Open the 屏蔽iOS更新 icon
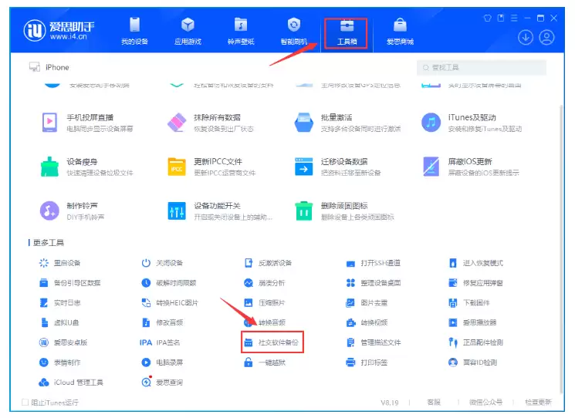 click(x=431, y=167)
